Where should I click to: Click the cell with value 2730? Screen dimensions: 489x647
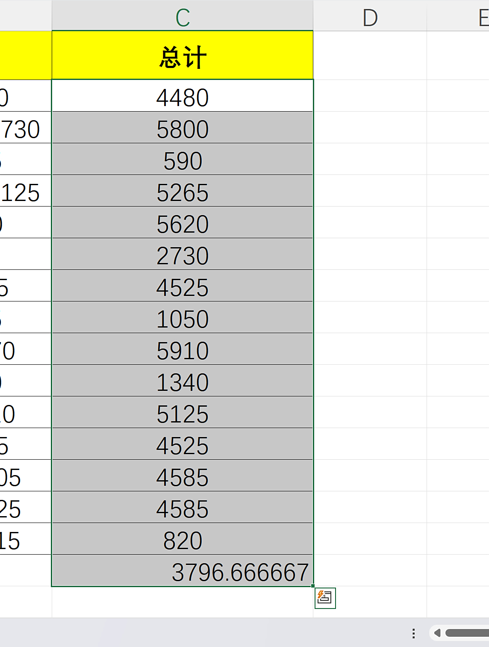click(x=183, y=255)
